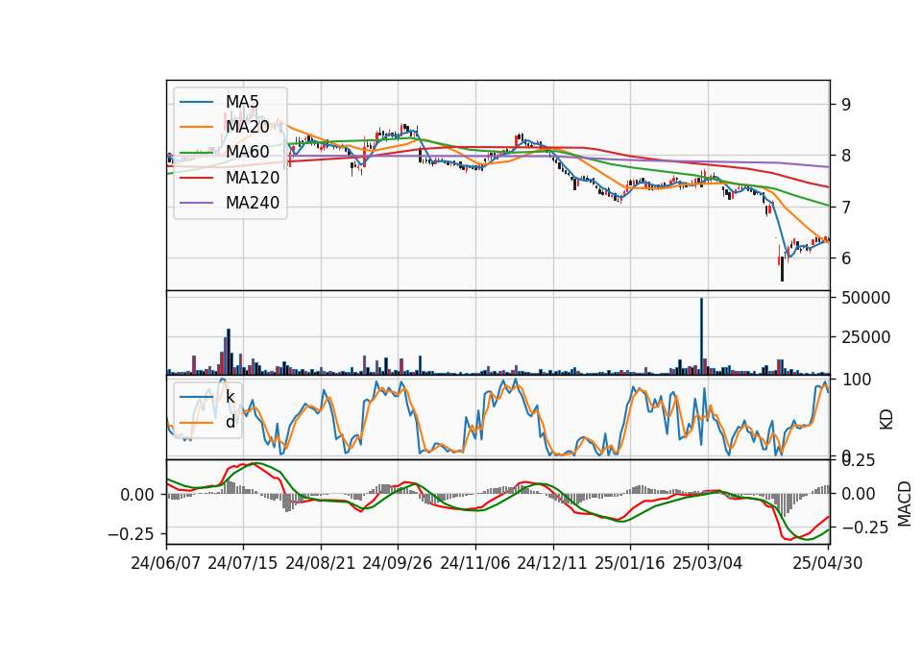Click the MA60 legend label

[x=247, y=153]
